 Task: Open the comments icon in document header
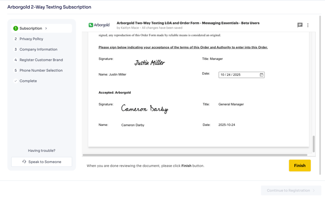click(x=299, y=25)
